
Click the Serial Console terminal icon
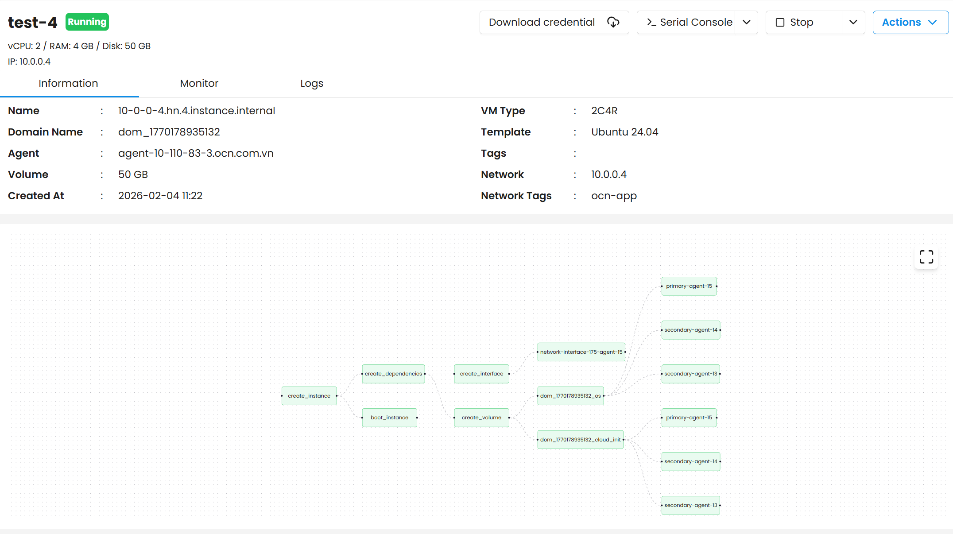coord(651,22)
